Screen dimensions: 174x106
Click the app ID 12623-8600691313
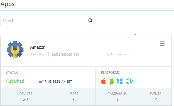coord(65,55)
